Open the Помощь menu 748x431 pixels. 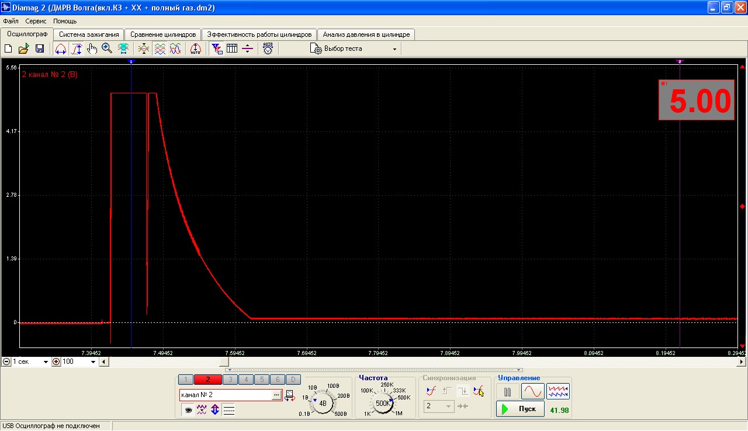(65, 21)
